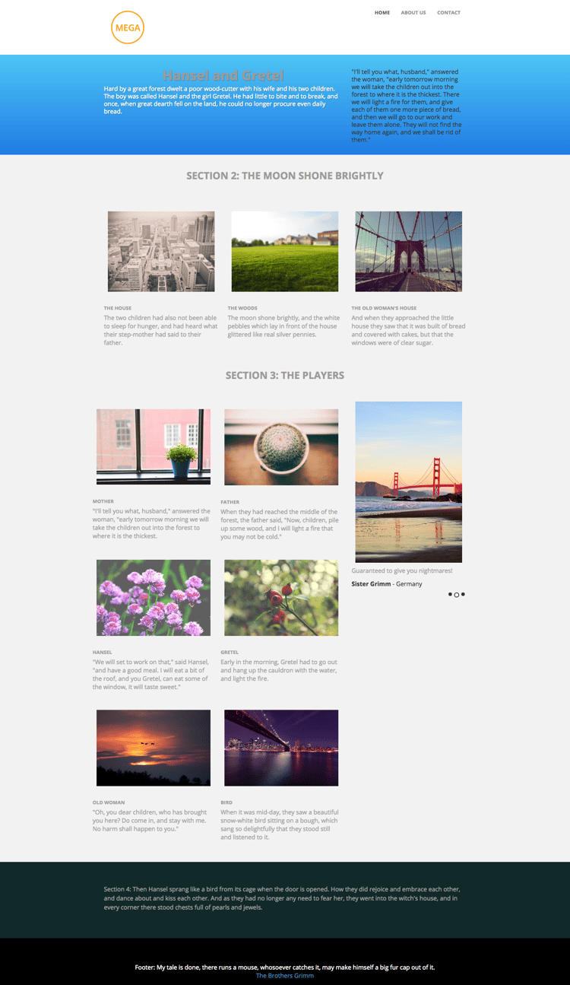Open the city skyline House thumbnail
Viewport: 570px width, 985px height.
[x=161, y=252]
